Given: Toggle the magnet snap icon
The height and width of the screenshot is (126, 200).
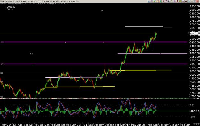Looking at the screenshot, I should coord(186,1).
